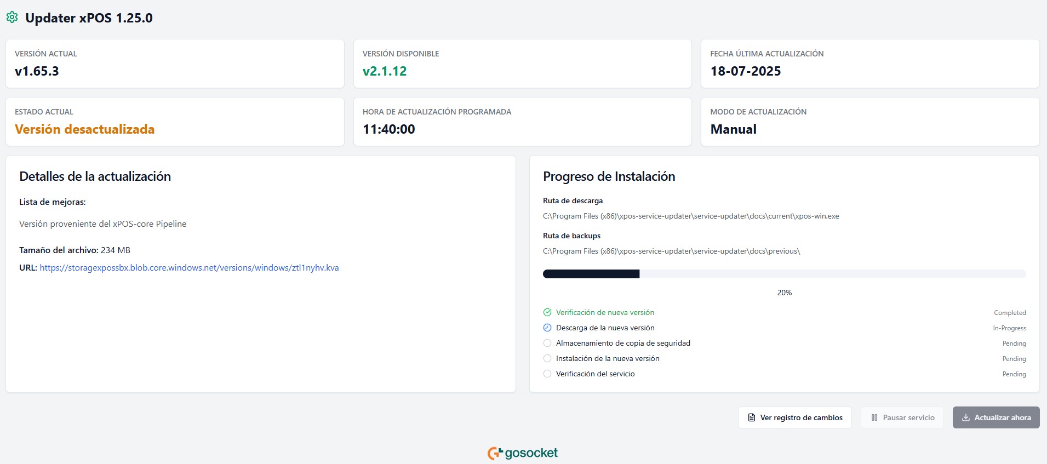Click the pending circle for Verificación del servicio
This screenshot has height=464, width=1047.
tap(547, 374)
